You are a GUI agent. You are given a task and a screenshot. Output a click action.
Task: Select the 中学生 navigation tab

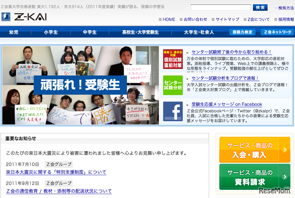click(90, 32)
